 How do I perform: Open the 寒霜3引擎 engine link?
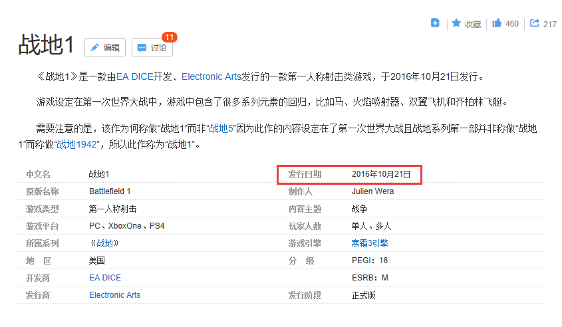tap(370, 243)
